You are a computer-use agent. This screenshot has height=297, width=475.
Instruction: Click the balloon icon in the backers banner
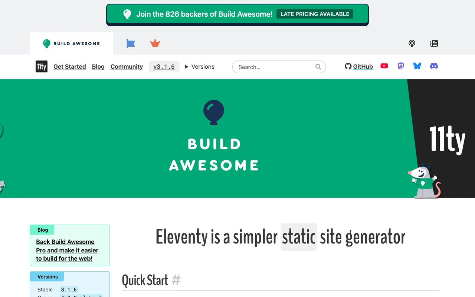[127, 14]
